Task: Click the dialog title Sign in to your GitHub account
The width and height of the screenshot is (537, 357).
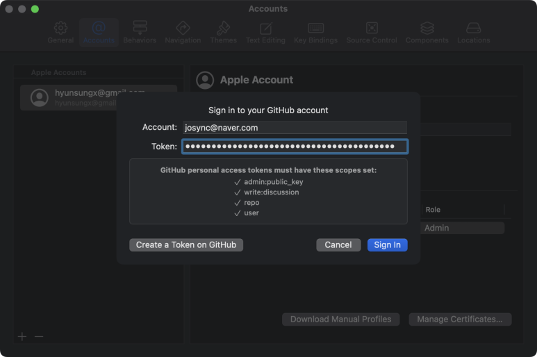Action: [x=268, y=110]
